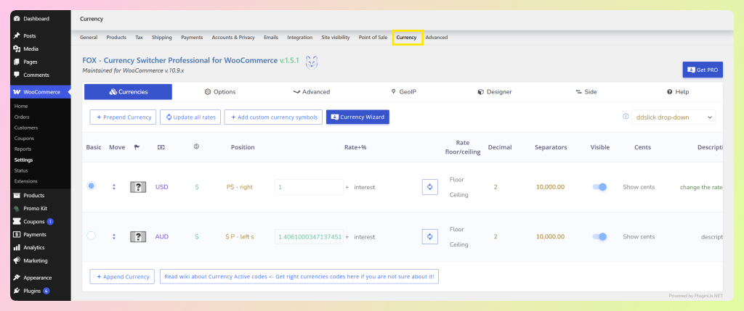Image resolution: width=744 pixels, height=311 pixels.
Task: Open Extensions in WooCommerce submenu
Action: [x=25, y=181]
